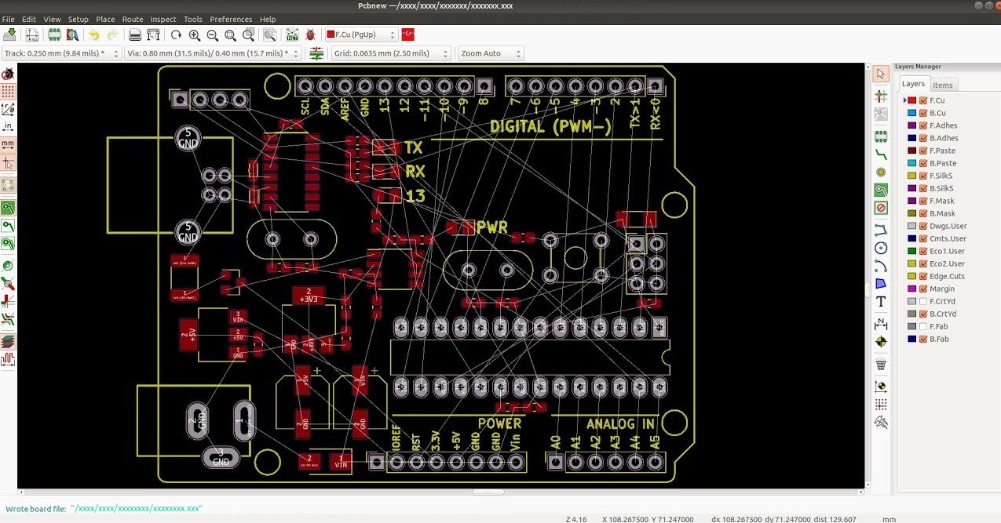The height and width of the screenshot is (523, 1001).
Task: Switch to the Items tab in Layers Manager
Action: pyautogui.click(x=943, y=84)
